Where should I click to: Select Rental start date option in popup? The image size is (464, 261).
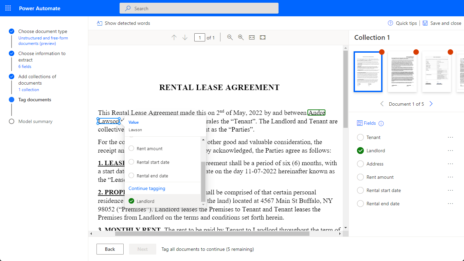[131, 162]
